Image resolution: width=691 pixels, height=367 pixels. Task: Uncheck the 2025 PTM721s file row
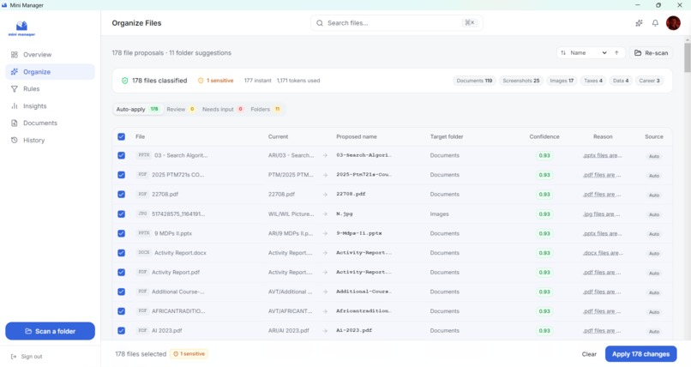tap(121, 175)
